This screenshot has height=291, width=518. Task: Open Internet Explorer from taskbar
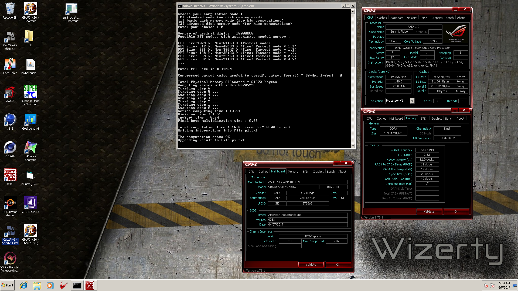tap(24, 285)
